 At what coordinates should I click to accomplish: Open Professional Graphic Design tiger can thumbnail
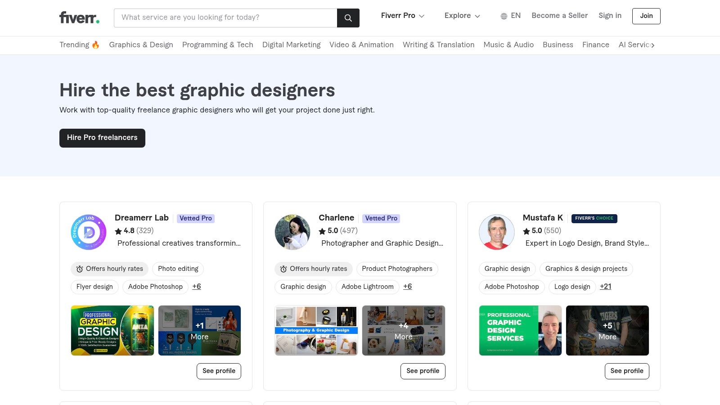[x=112, y=331]
